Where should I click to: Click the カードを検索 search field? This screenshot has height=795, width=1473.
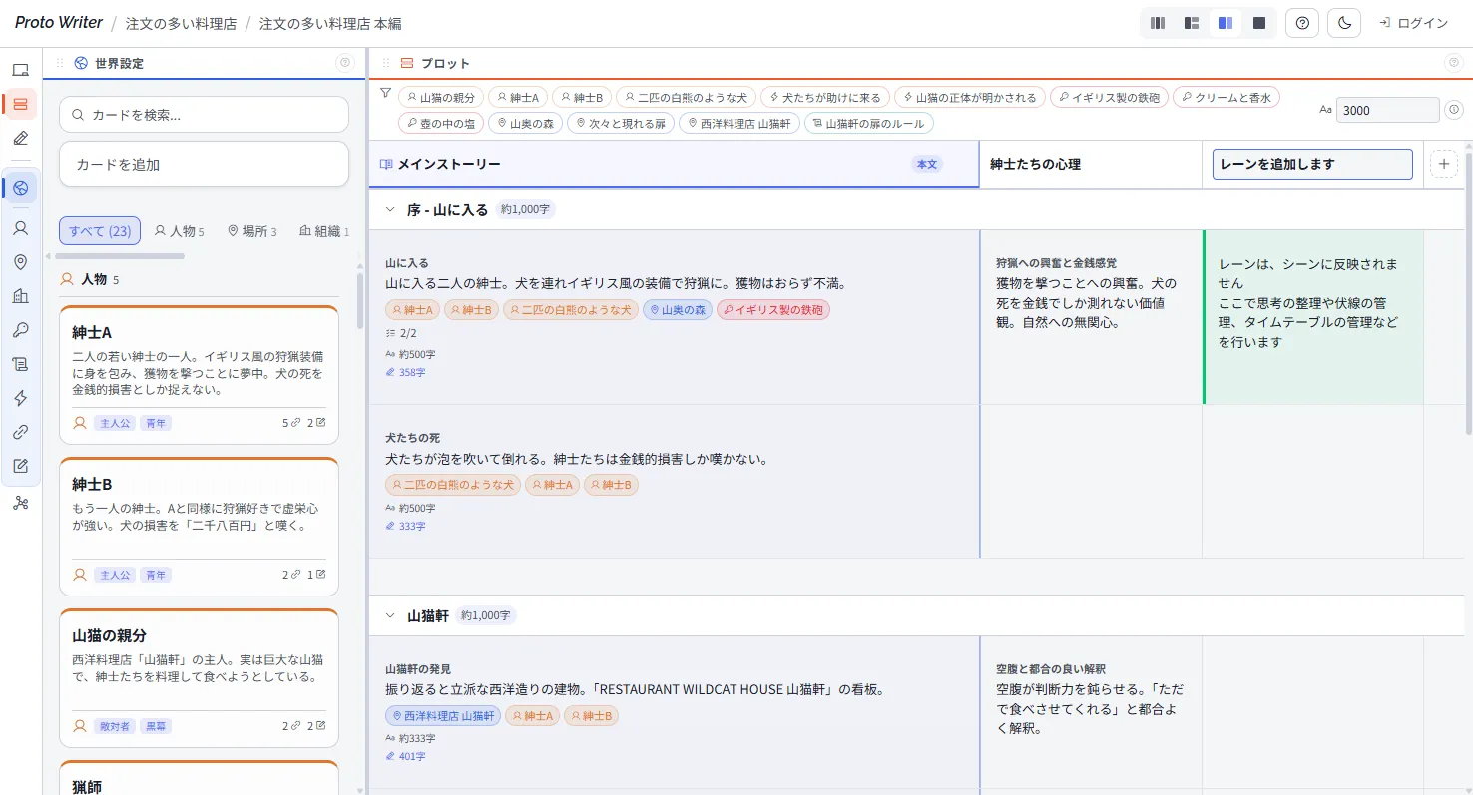(204, 114)
